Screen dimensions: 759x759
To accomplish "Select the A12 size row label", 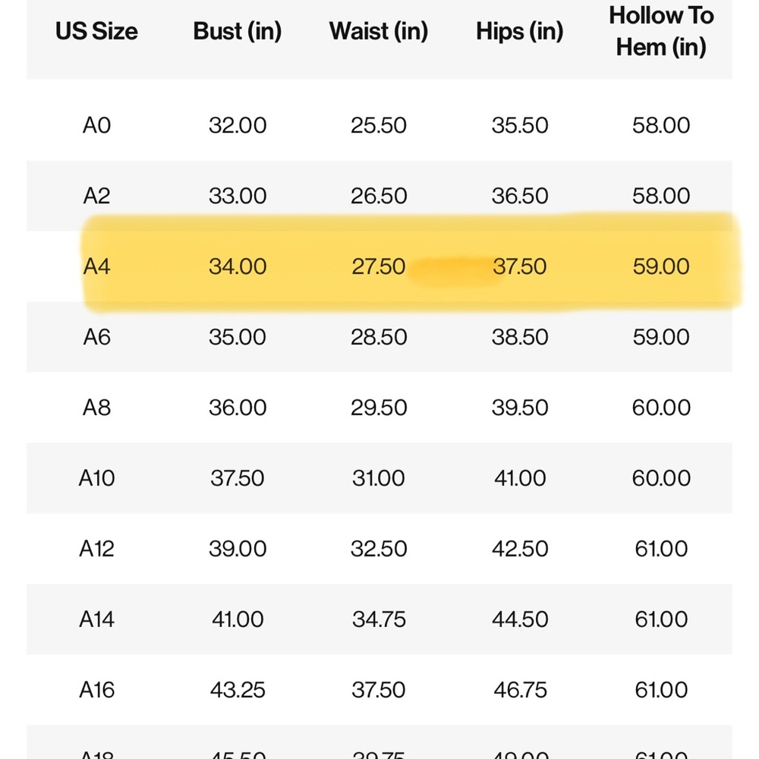I will pyautogui.click(x=97, y=549).
